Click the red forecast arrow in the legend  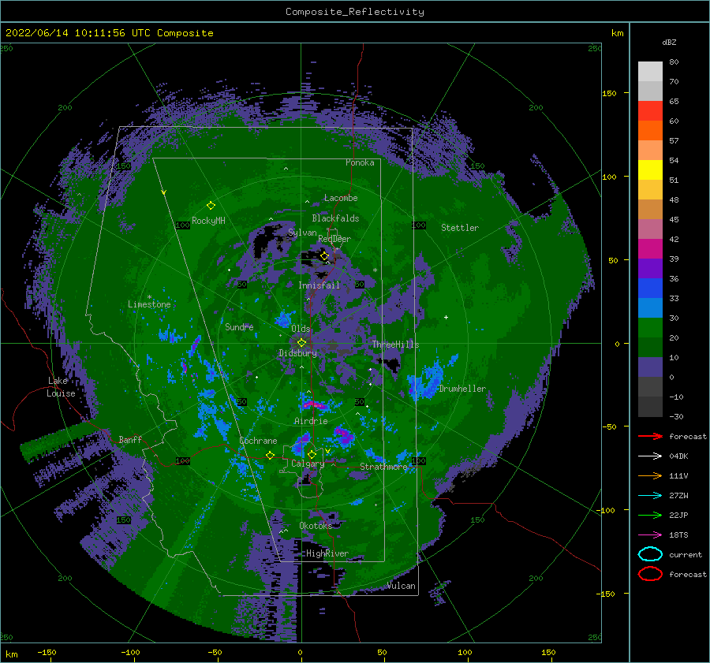(x=650, y=436)
